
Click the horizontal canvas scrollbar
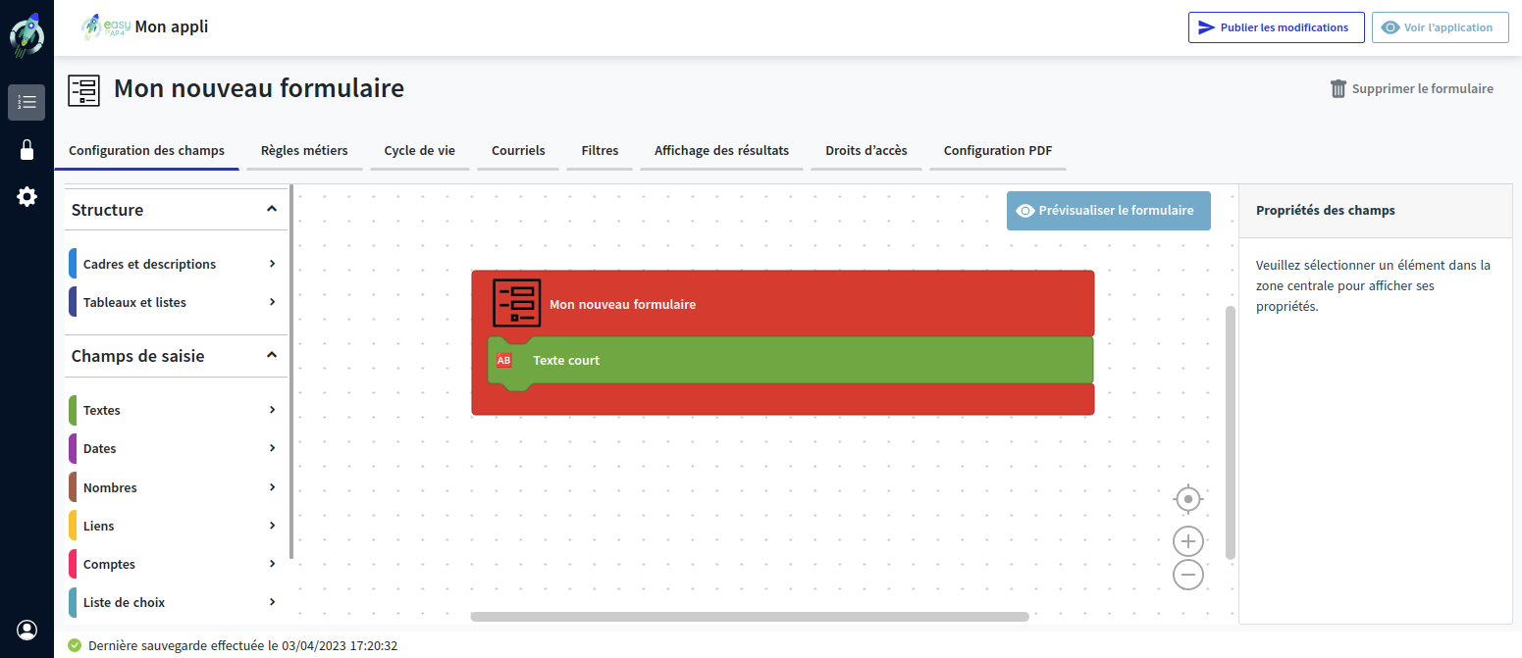click(750, 617)
